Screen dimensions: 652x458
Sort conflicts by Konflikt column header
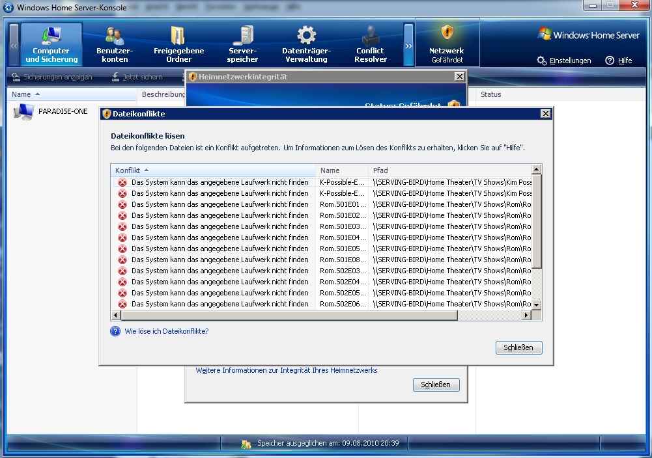213,170
